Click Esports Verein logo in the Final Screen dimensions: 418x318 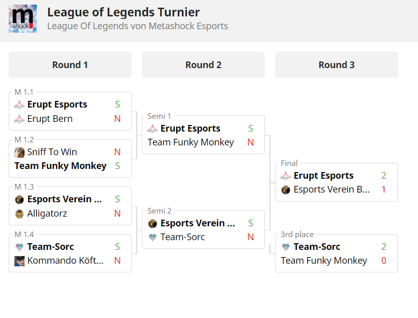click(x=286, y=190)
